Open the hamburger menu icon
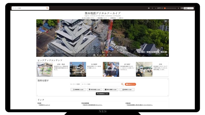205x115 pixels. coord(149,8)
